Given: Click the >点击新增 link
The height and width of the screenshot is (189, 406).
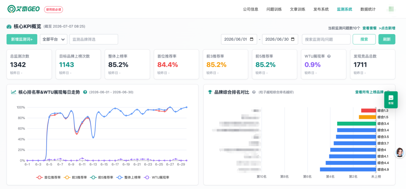Looking at the screenshot, I should click(387, 28).
